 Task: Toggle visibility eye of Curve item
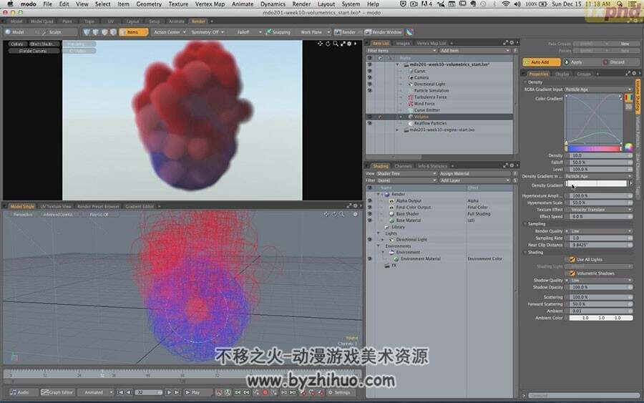coord(370,71)
